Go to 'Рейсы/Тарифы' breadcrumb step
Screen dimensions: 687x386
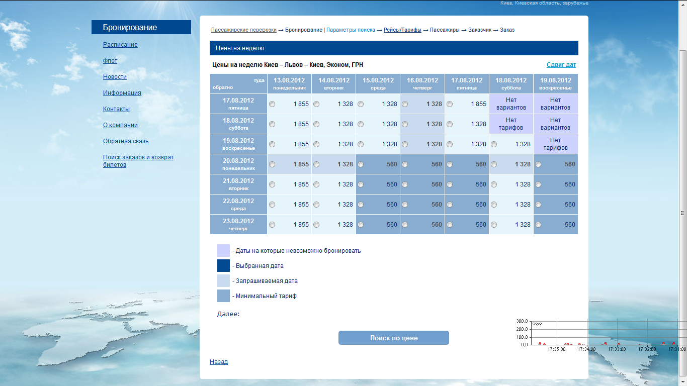[402, 30]
